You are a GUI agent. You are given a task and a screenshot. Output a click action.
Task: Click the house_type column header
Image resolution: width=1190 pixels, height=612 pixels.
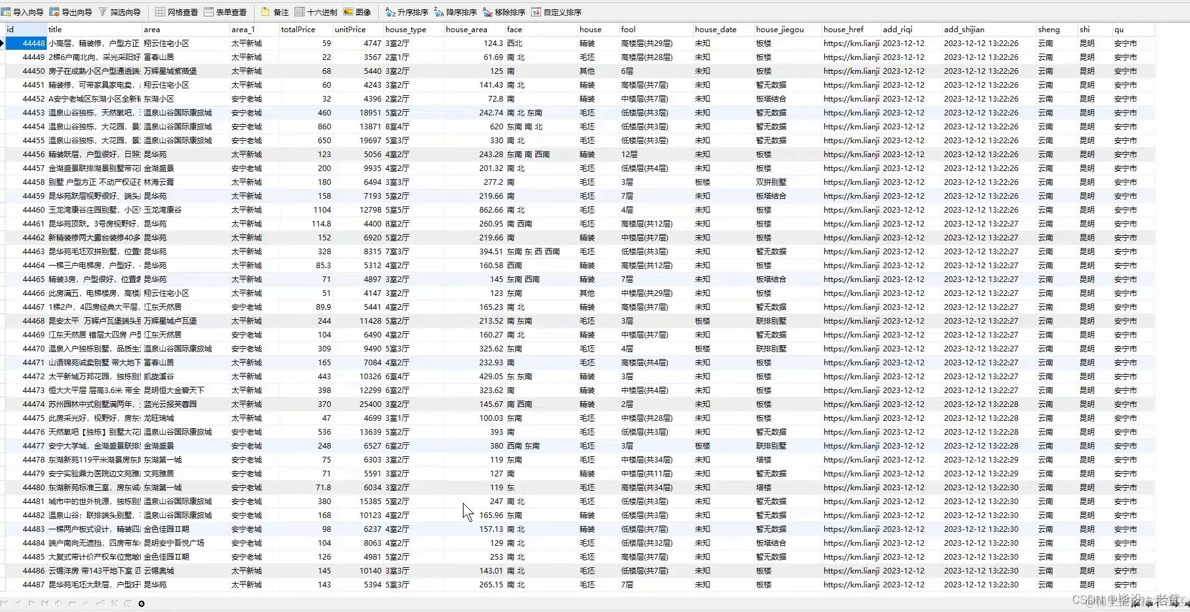414,29
